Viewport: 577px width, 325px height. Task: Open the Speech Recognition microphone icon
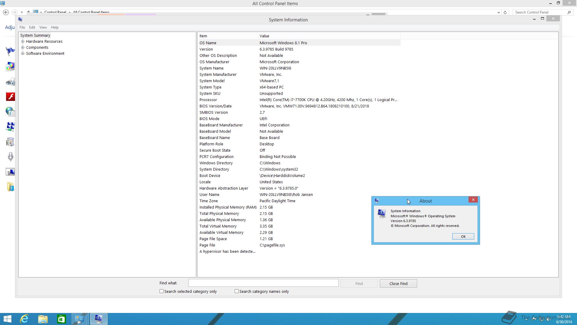click(11, 157)
